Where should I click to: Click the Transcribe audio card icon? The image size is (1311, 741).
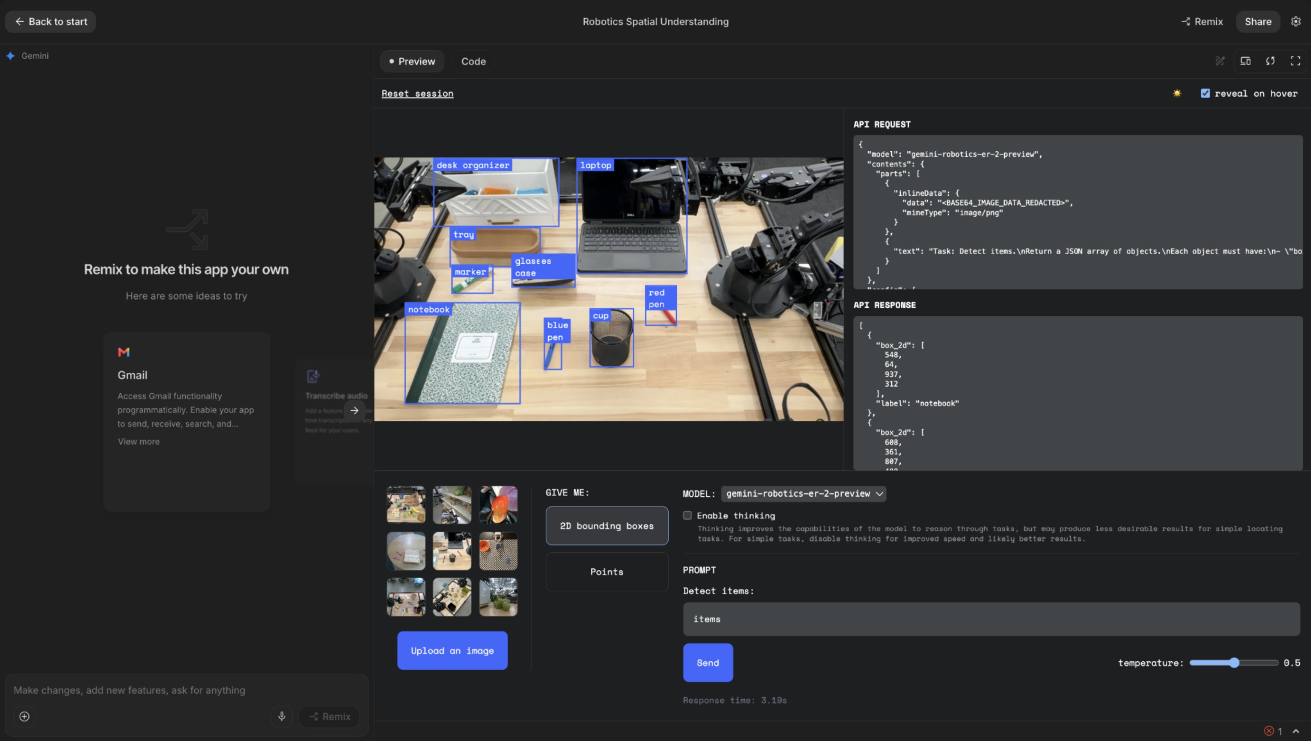coord(313,376)
